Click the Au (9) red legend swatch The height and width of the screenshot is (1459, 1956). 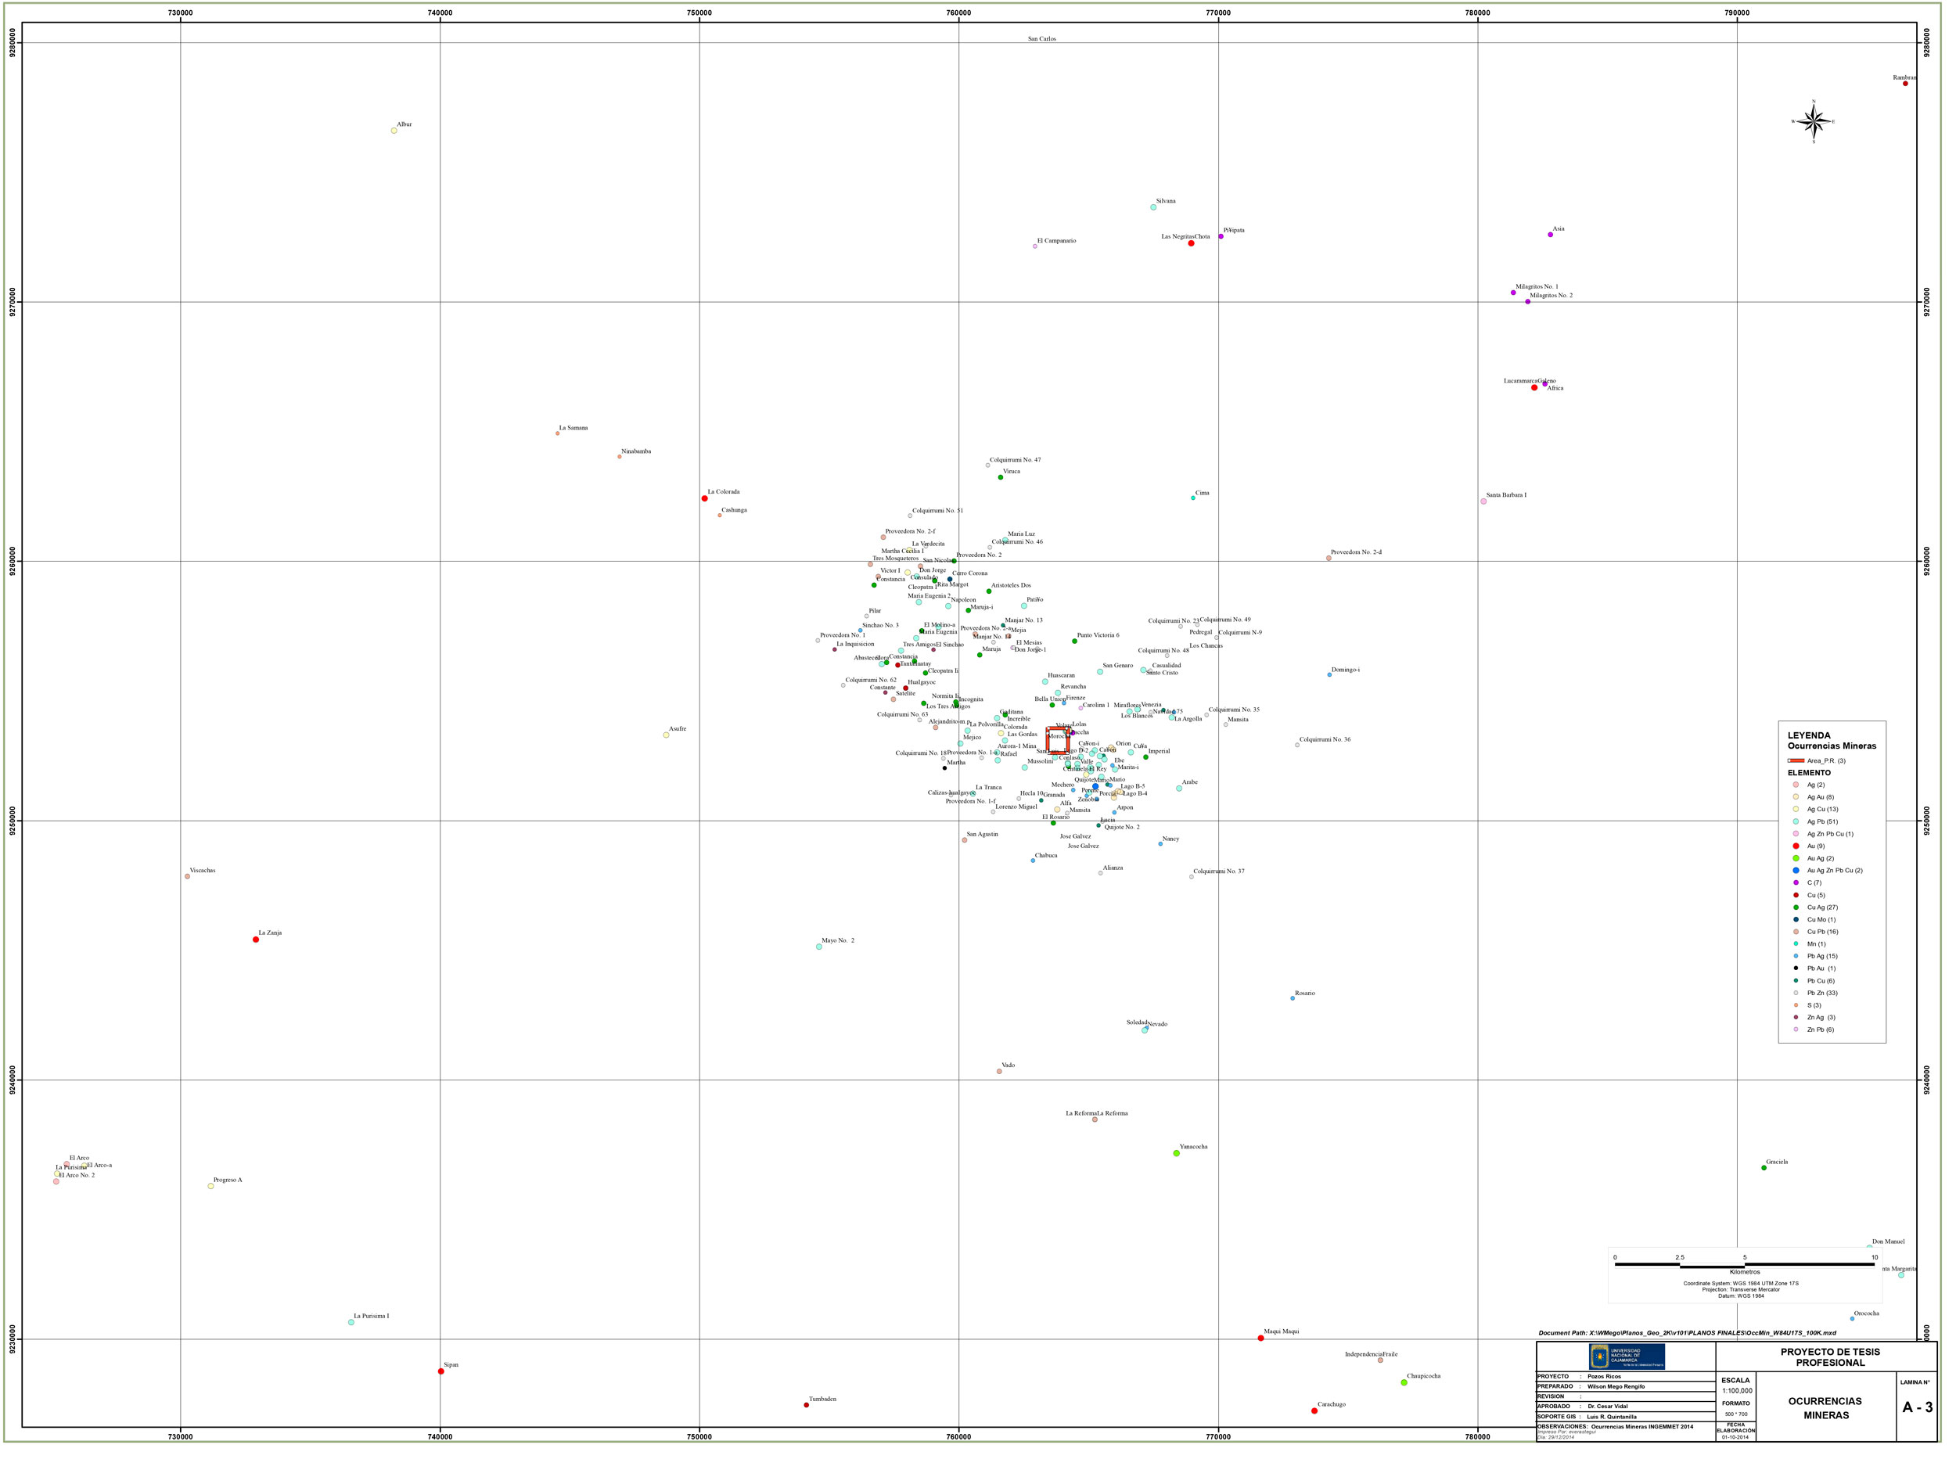(1796, 846)
